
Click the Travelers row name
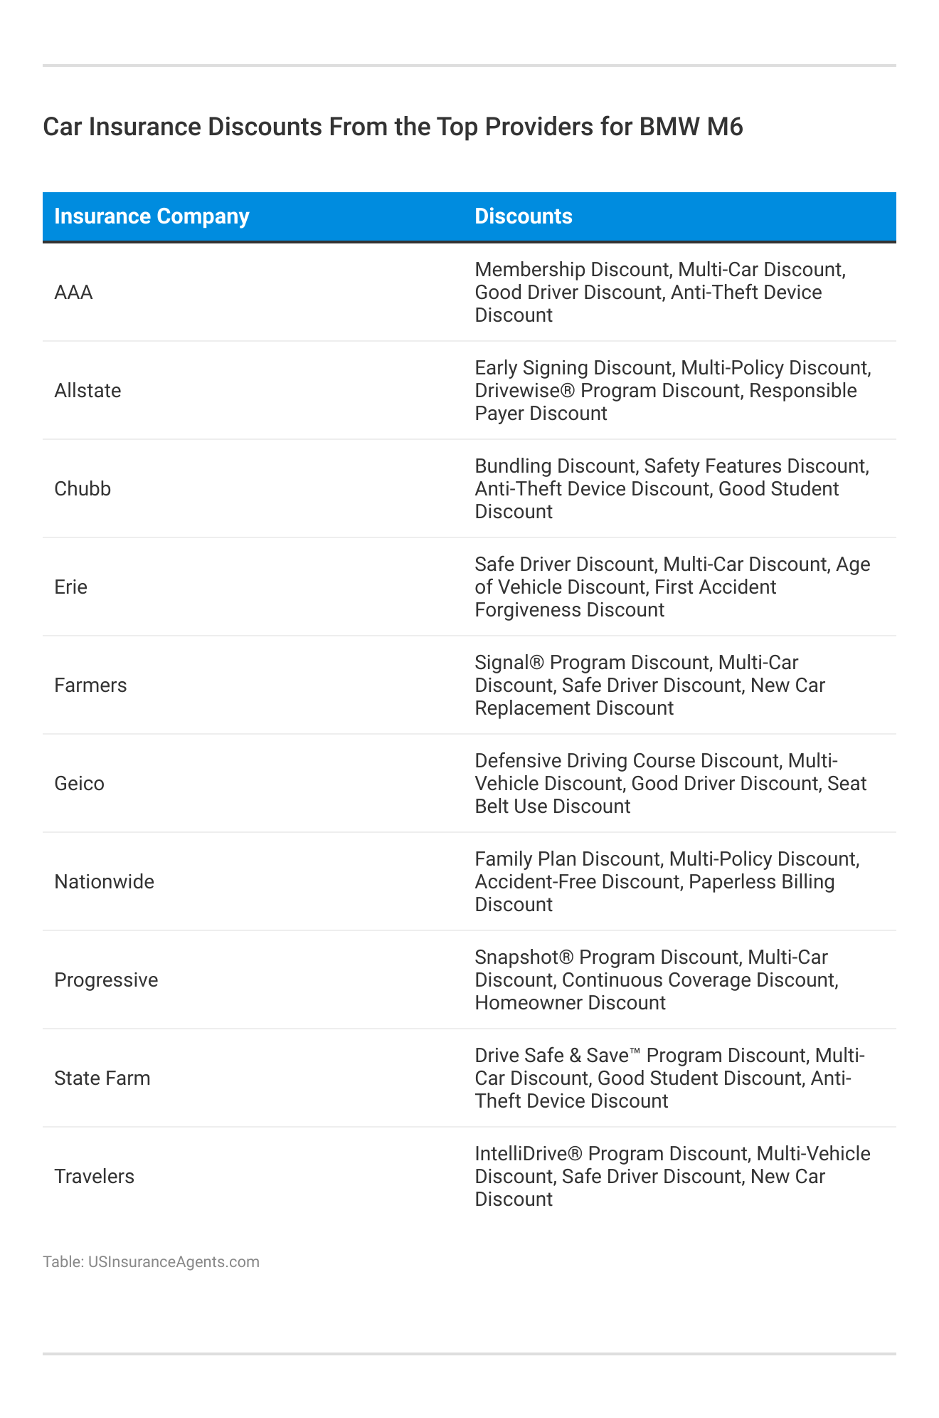tap(95, 1177)
